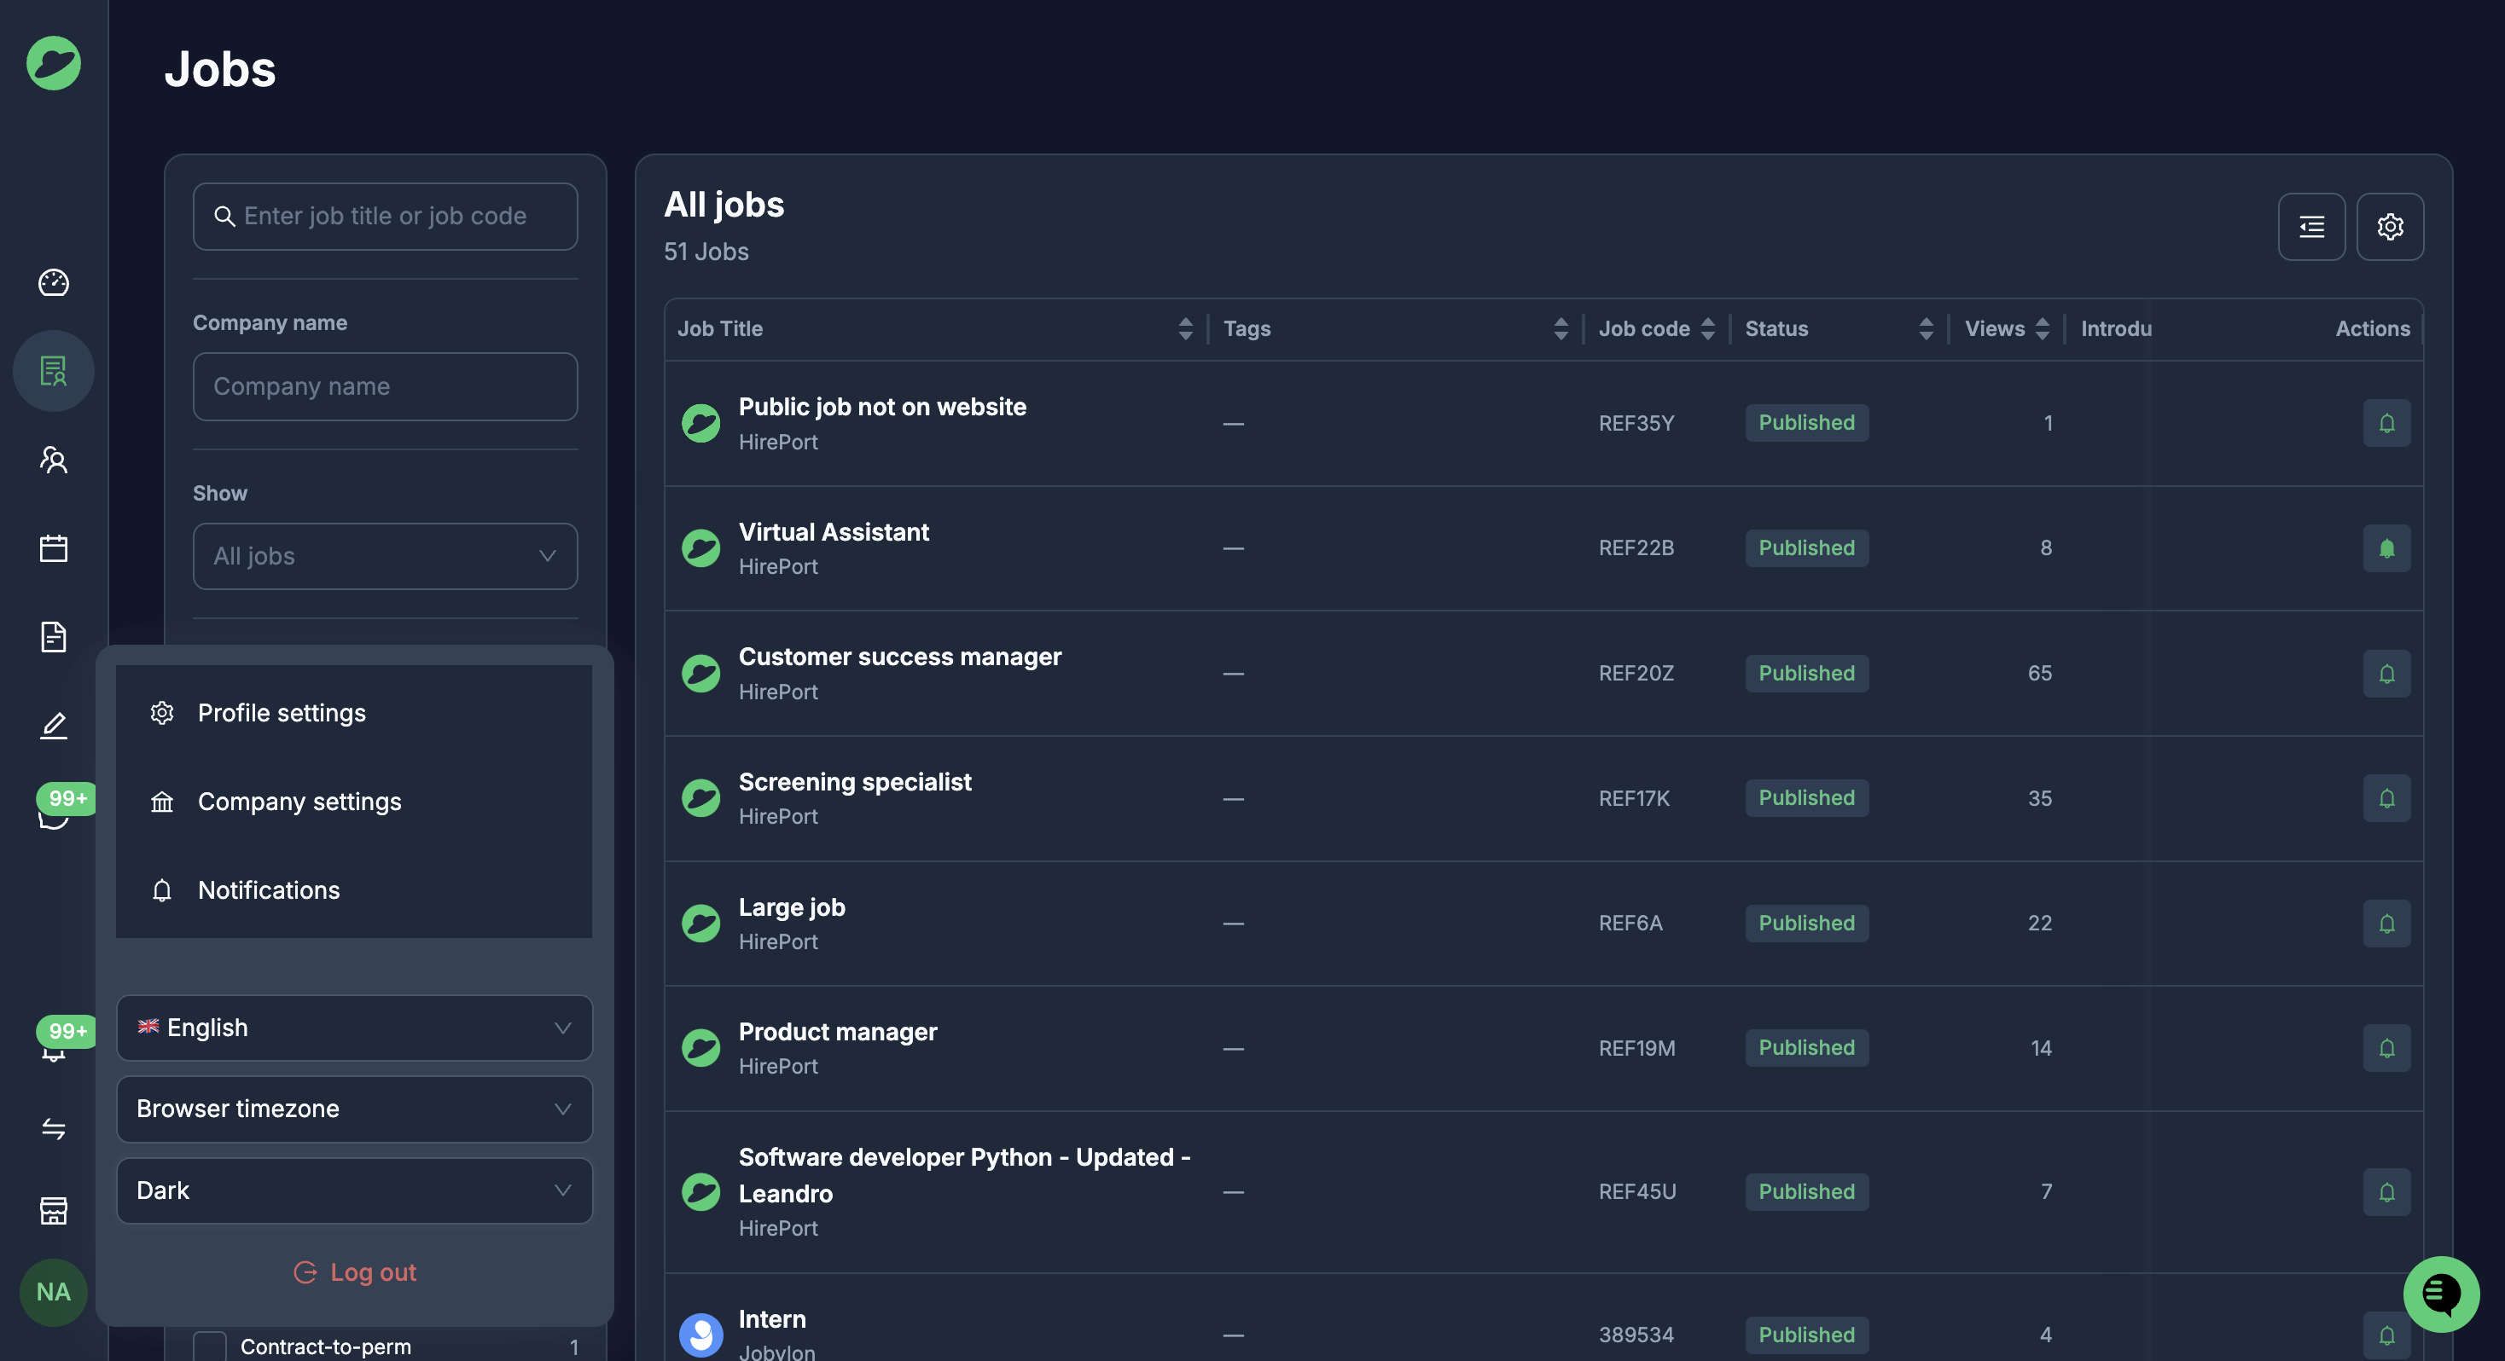Click Log out
This screenshot has height=1361, width=2505.
[x=354, y=1271]
